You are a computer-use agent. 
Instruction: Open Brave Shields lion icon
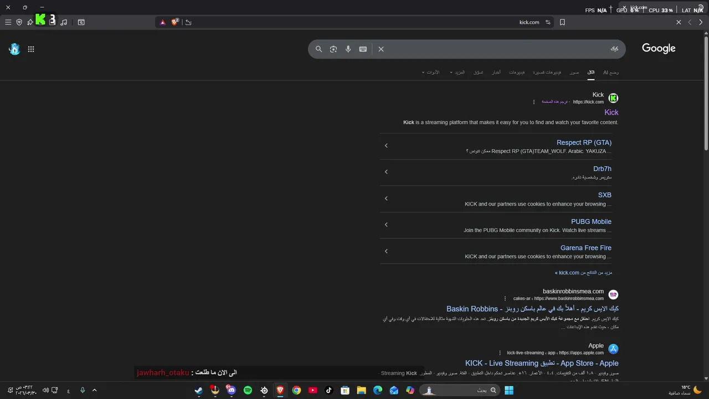[x=175, y=22]
